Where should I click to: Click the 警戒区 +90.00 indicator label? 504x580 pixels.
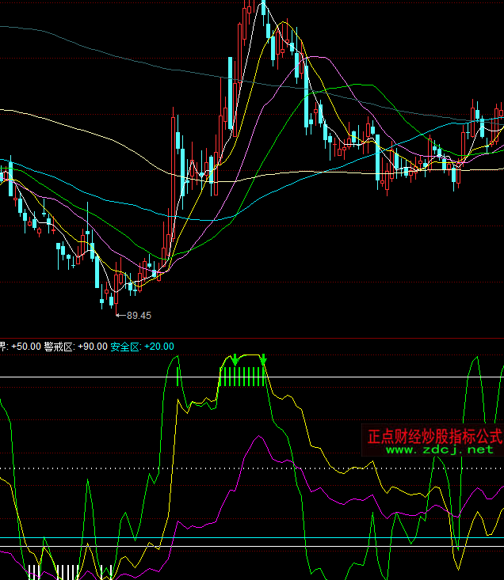pos(75,347)
